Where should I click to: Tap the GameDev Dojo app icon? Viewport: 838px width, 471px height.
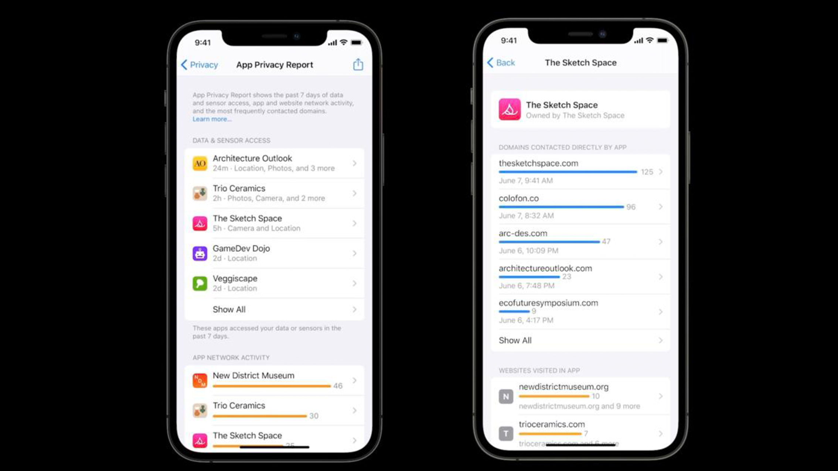click(x=200, y=253)
